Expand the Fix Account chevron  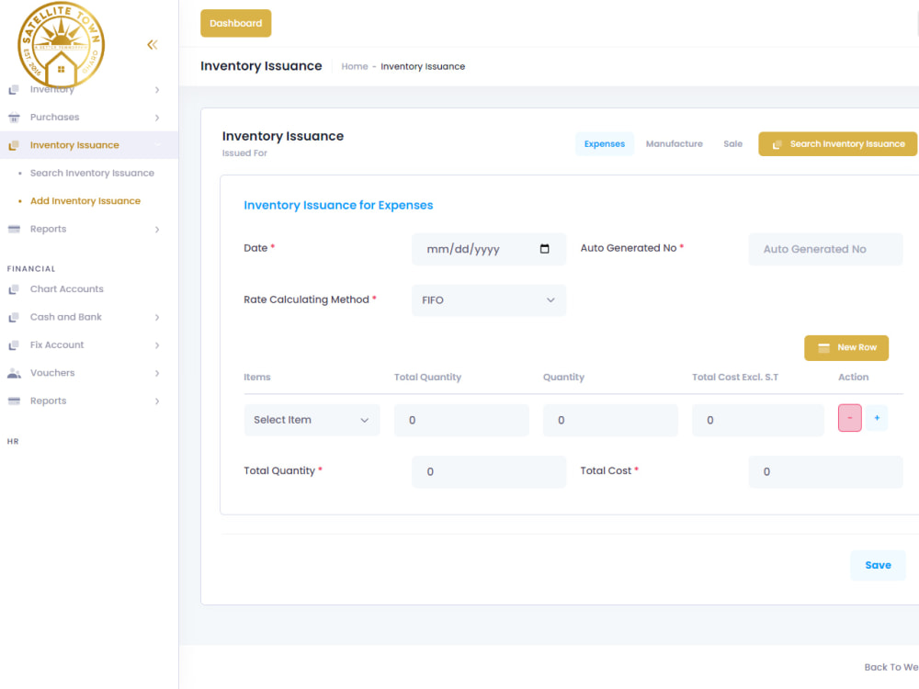click(x=157, y=345)
